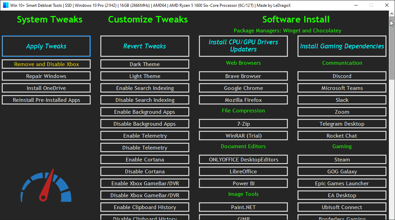Install Gaming Dependencies
Viewport: 395px width, 220px height.
pos(342,46)
